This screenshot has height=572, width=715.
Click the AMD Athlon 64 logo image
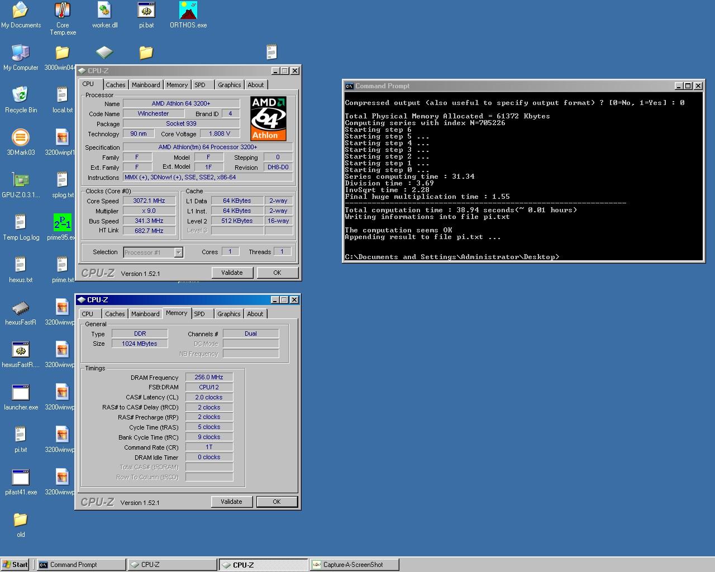(269, 119)
